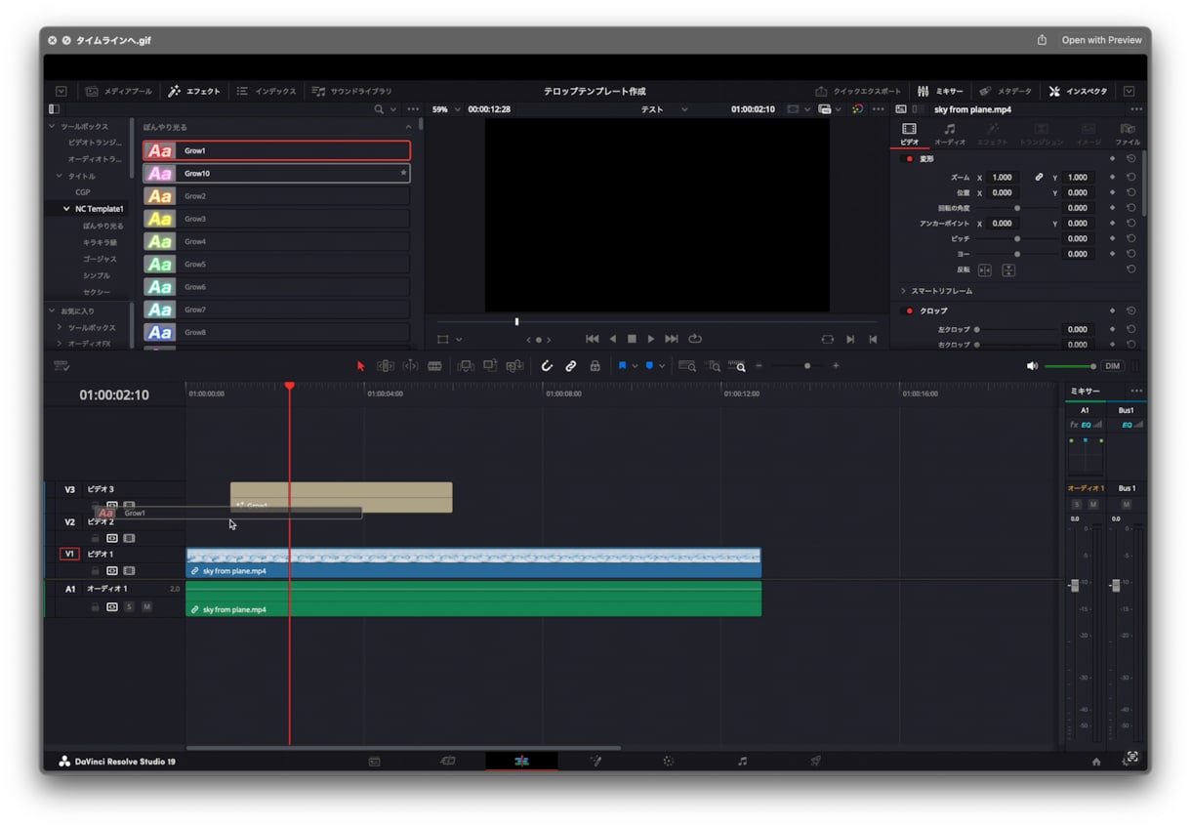Collapse the ぼんやり光る effects group
Screen dimensions: 1191x827
point(409,127)
